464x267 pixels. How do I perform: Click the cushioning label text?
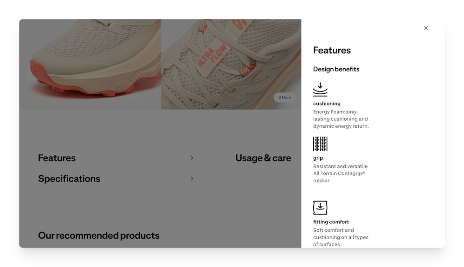(327, 104)
